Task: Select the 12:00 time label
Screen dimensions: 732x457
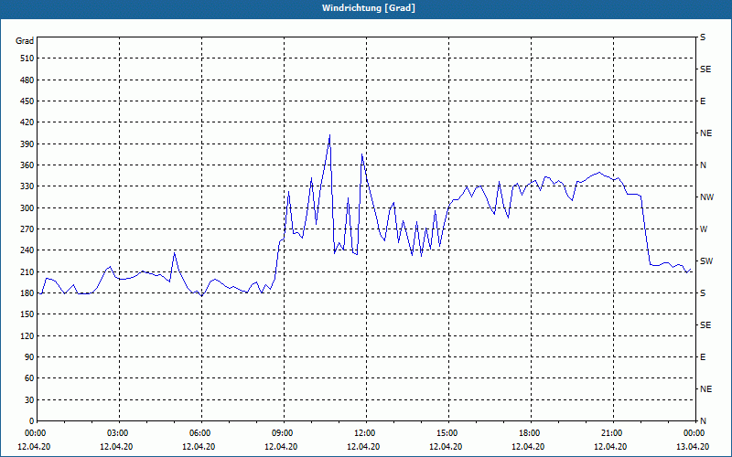Action: pyautogui.click(x=363, y=433)
